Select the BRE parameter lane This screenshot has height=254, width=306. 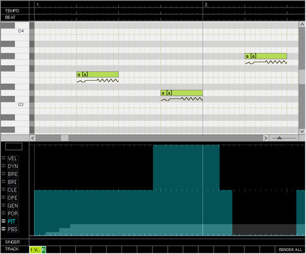pos(13,174)
